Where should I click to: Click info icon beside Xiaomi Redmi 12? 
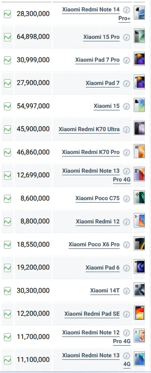click(126, 222)
